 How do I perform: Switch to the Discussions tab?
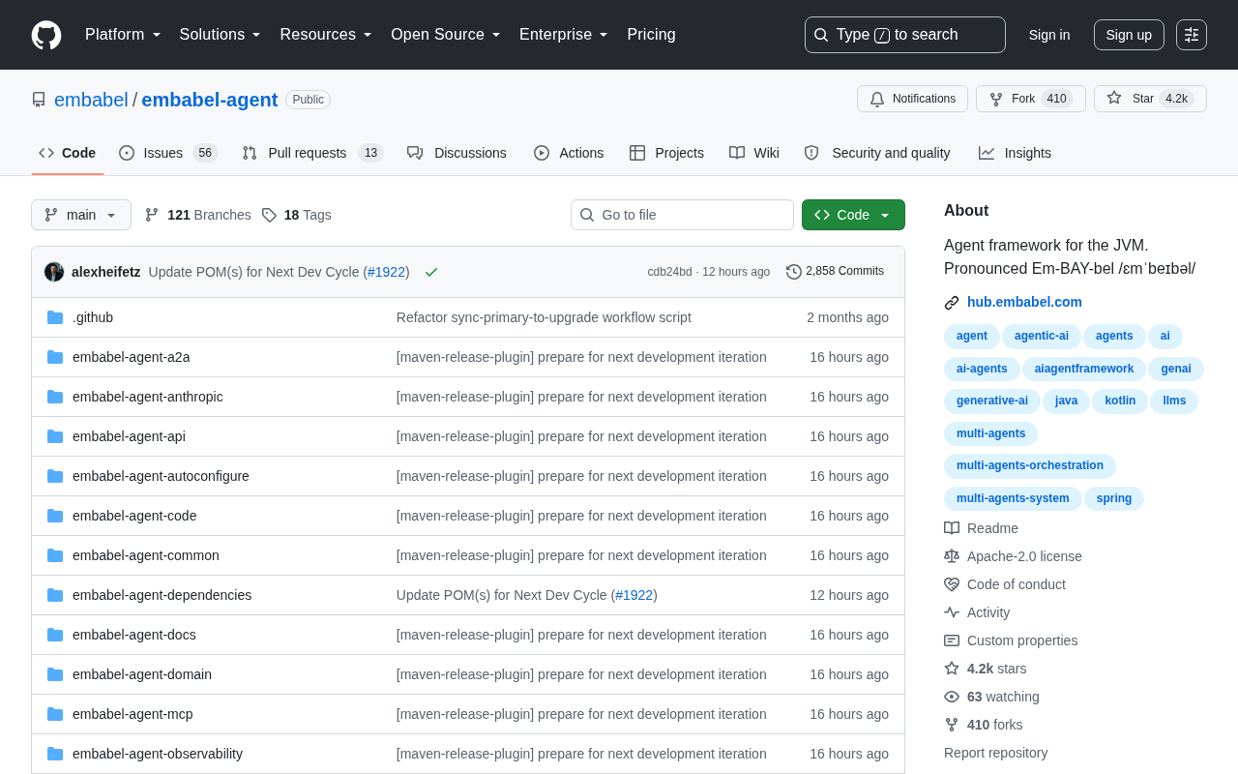point(457,153)
